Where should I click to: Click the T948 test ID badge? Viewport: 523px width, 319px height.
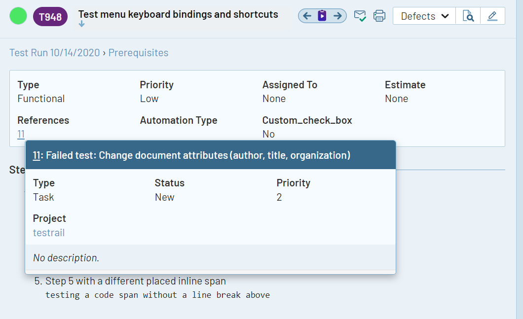tap(50, 17)
